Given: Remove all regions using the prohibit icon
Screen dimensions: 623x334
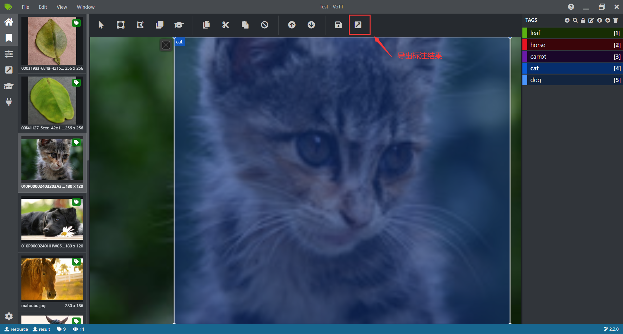Looking at the screenshot, I should click(265, 25).
